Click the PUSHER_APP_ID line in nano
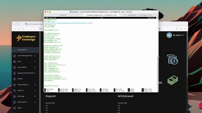Viewport: 202px width, 113px height. (51, 86)
